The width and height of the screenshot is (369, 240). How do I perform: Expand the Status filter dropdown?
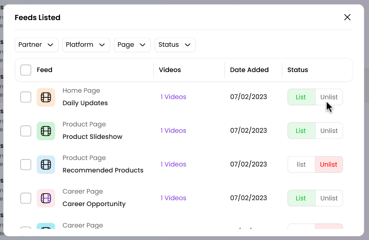[175, 45]
